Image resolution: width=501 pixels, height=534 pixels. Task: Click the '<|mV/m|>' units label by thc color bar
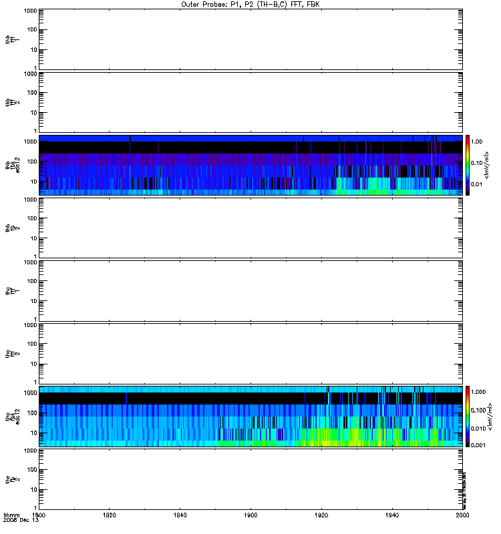[x=490, y=417]
